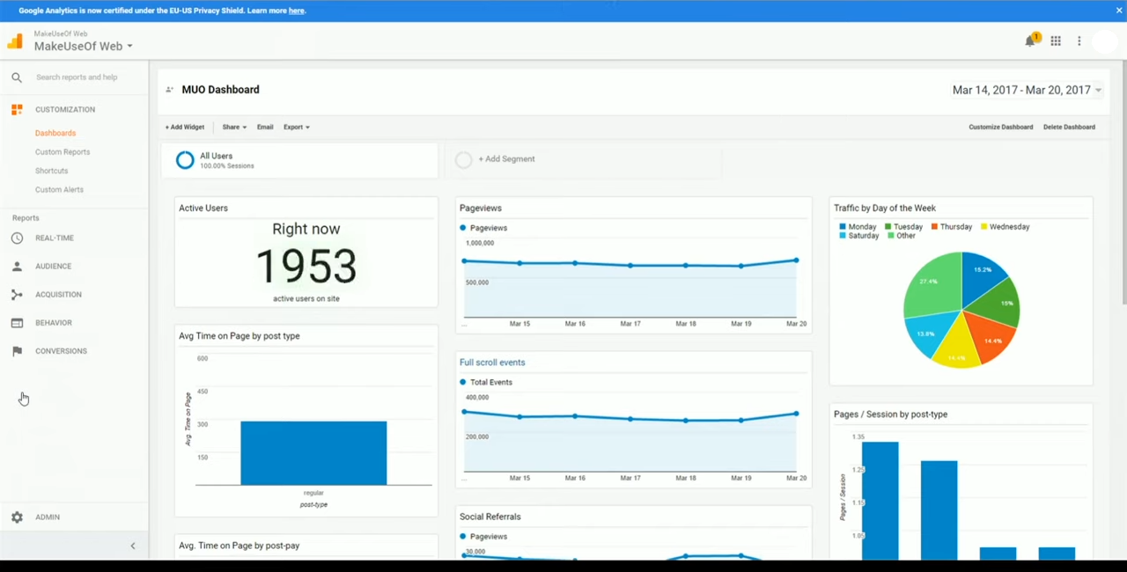
Task: Go to Shortcuts in sidebar
Action: coord(51,171)
